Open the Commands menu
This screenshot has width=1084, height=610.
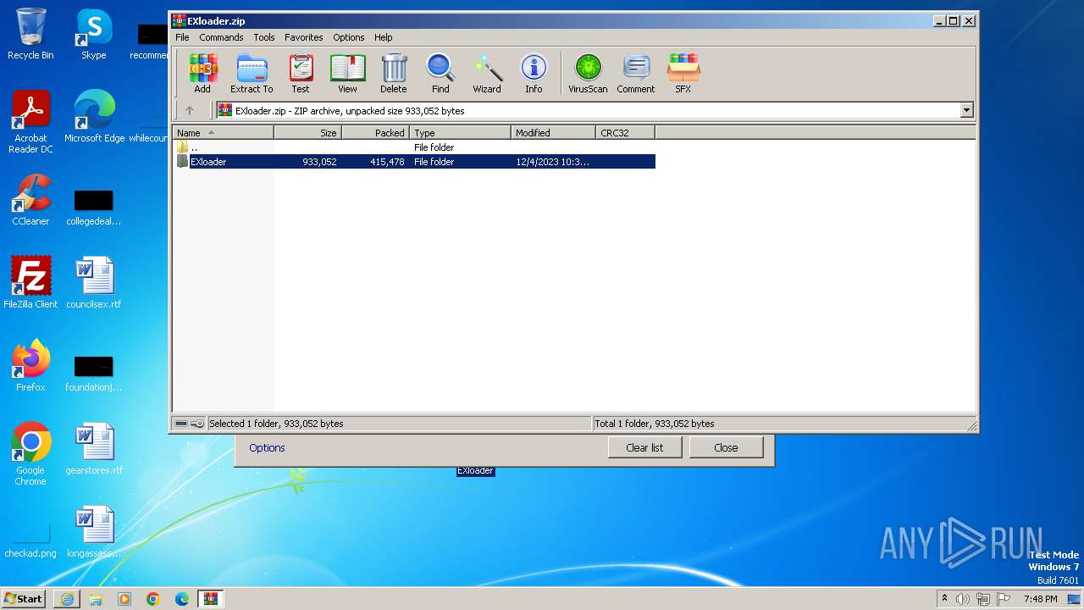click(221, 37)
